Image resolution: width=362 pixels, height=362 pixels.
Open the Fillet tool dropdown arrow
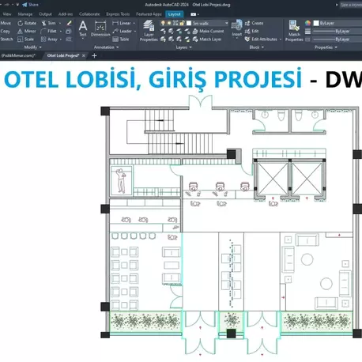coord(61,32)
